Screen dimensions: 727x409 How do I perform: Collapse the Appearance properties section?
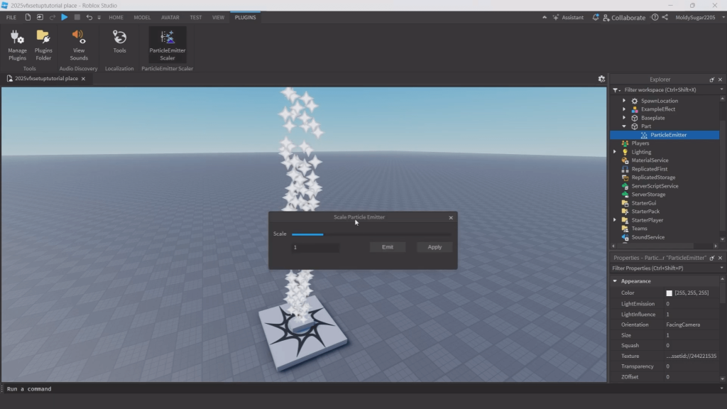[x=615, y=281]
